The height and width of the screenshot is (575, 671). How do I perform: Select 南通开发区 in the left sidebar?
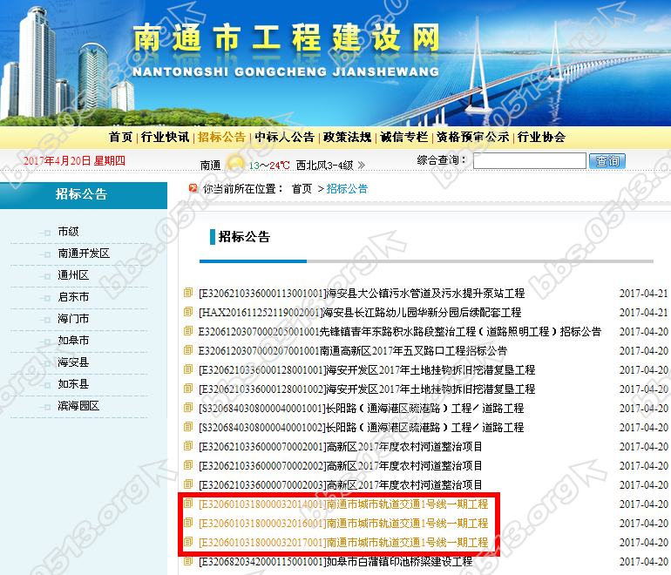pos(84,254)
